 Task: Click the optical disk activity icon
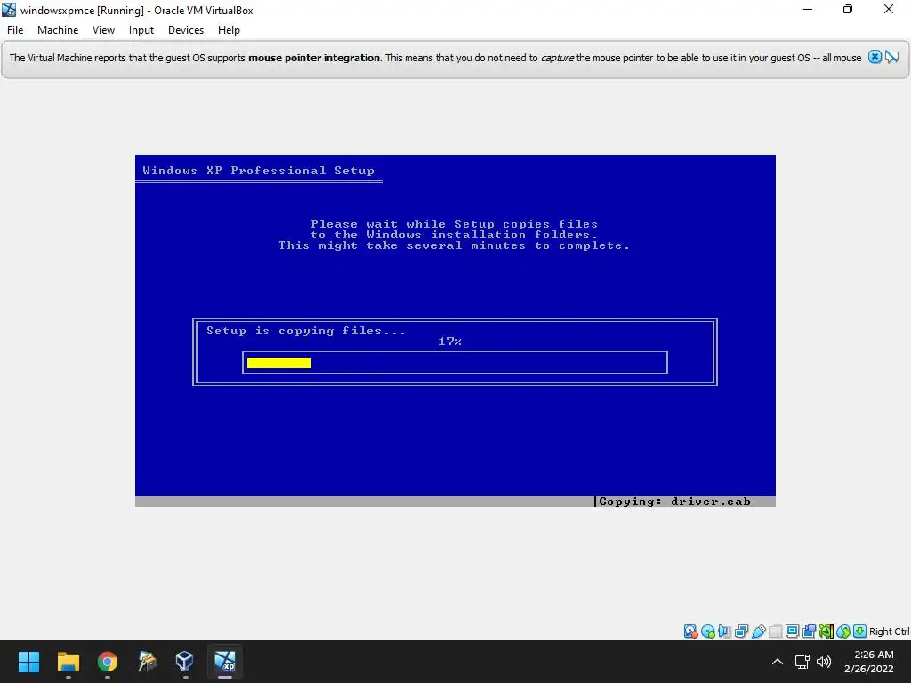click(707, 631)
